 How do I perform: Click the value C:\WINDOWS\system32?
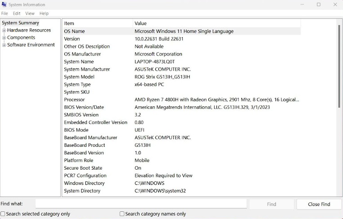(x=160, y=191)
